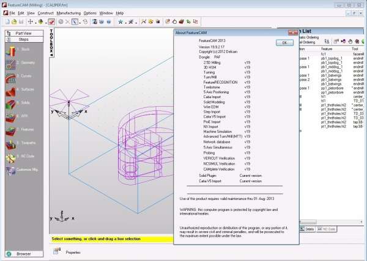The image size is (367, 261).
Task: Click the brown block simulation toolbar icon
Action: click(181, 22)
